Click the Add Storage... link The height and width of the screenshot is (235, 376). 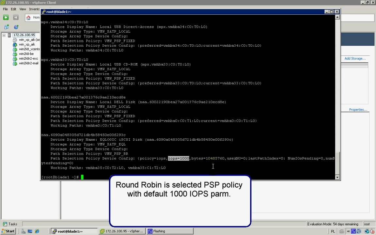point(355,58)
